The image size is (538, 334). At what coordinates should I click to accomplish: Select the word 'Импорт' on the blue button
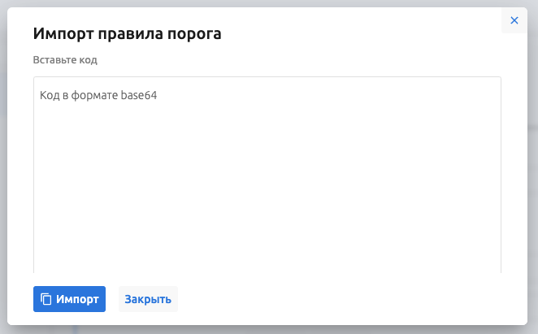[x=77, y=299]
